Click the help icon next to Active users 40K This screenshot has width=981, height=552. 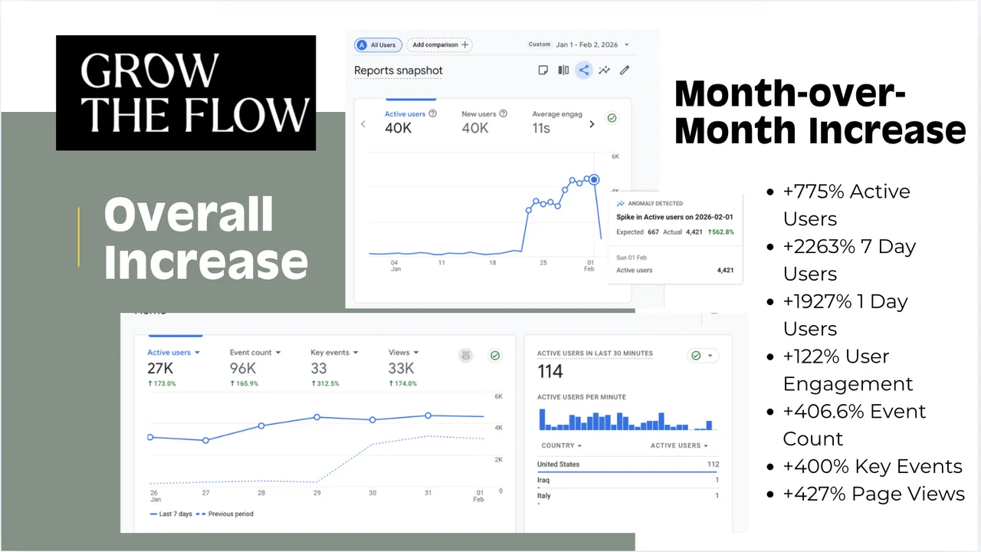pyautogui.click(x=433, y=113)
